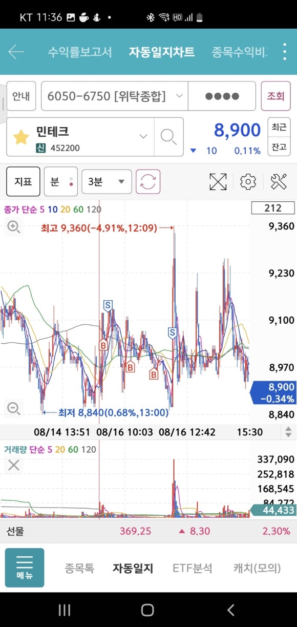Tap the 잔고 balance button
297x627 pixels.
click(279, 147)
